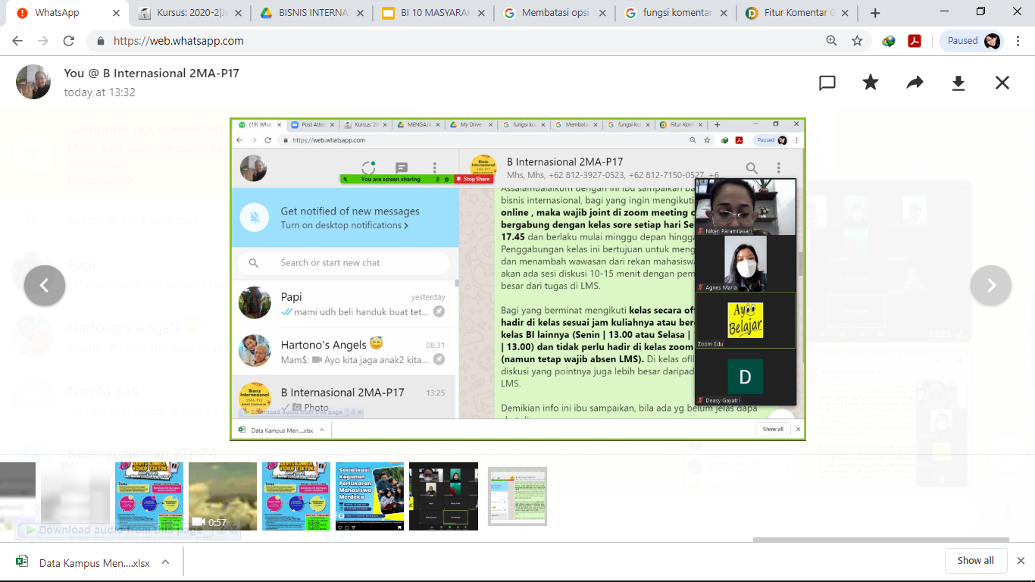Show the previous media item
Viewport: 1035px width, 582px height.
click(45, 285)
